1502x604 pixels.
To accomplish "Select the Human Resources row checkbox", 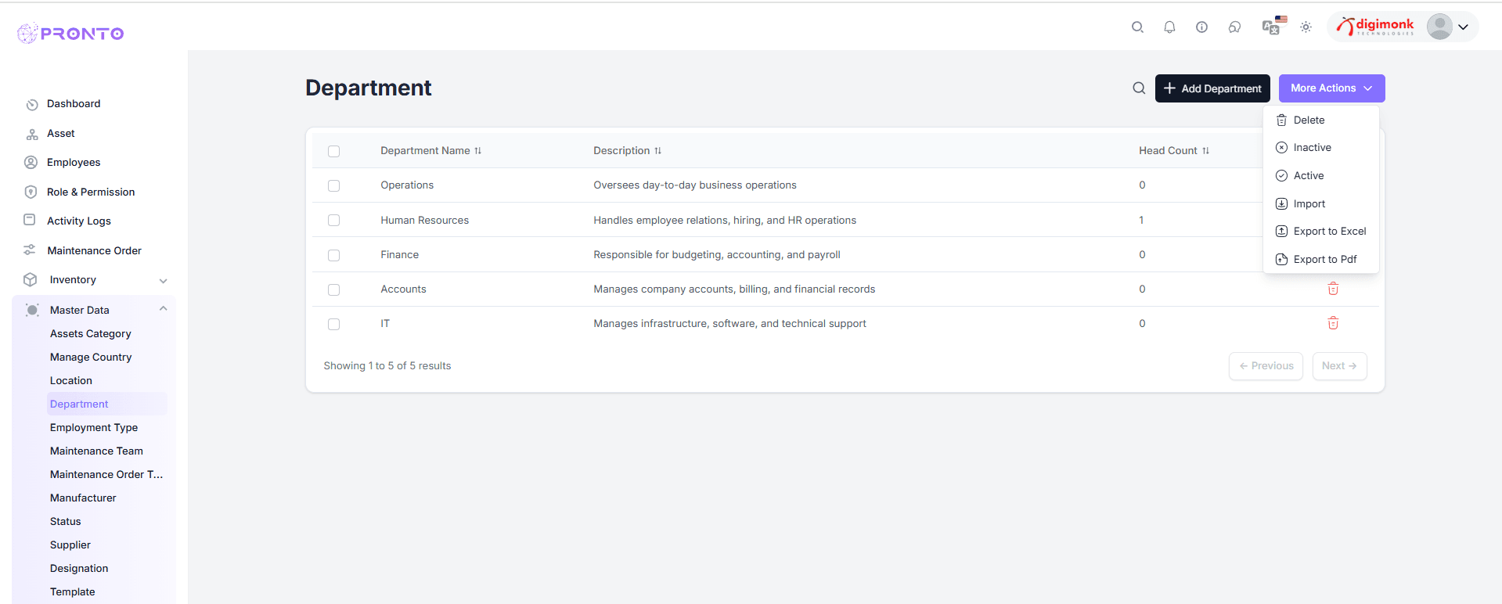I will pos(334,221).
